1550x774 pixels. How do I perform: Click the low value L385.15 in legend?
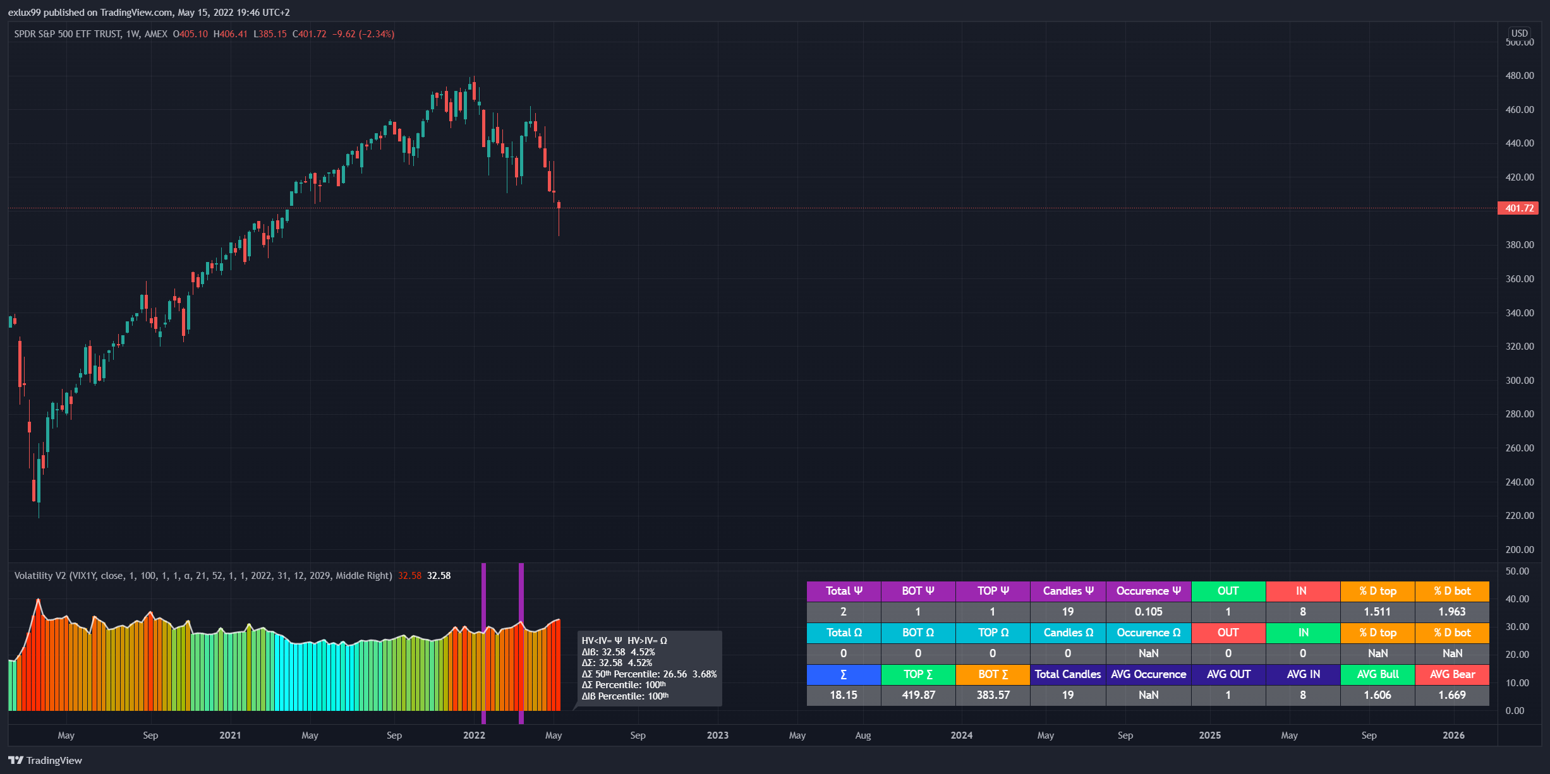click(x=270, y=34)
